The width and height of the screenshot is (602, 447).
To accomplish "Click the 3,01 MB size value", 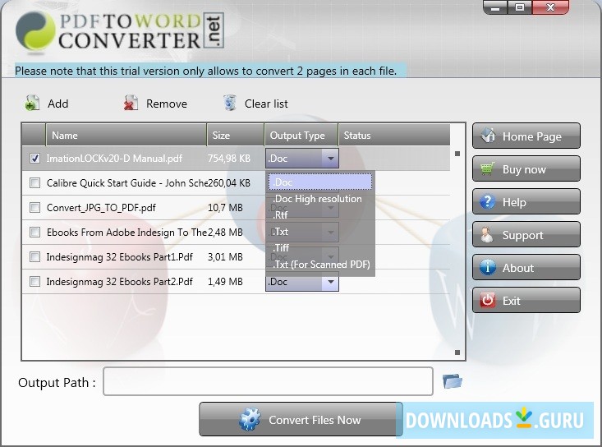I will [x=225, y=257].
